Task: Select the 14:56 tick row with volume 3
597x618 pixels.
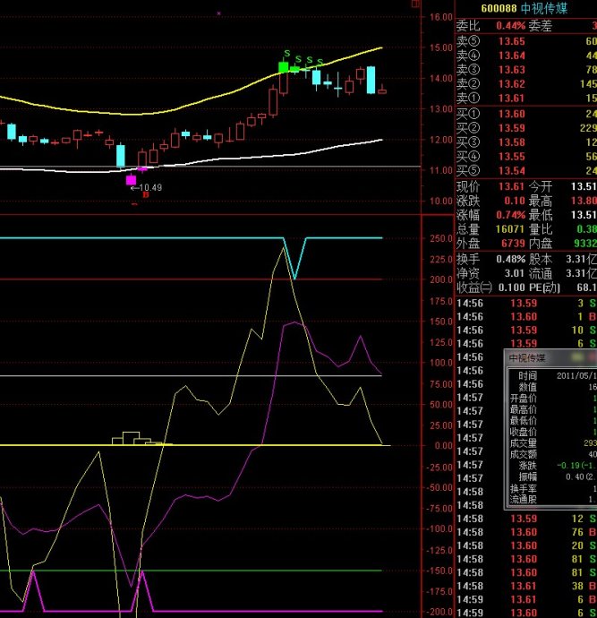Action: coord(526,303)
